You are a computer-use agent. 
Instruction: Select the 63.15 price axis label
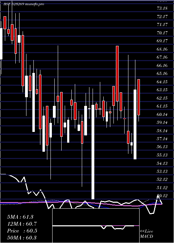pos(162,90)
